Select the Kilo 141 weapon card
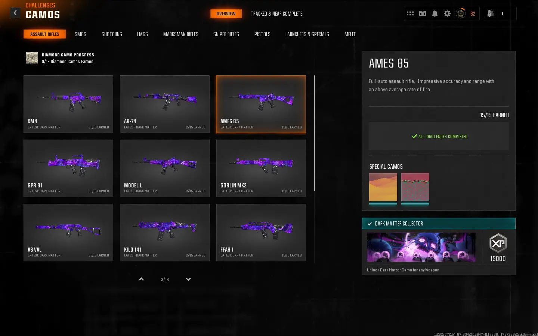Screen dimensions: 538x336 click(165, 232)
